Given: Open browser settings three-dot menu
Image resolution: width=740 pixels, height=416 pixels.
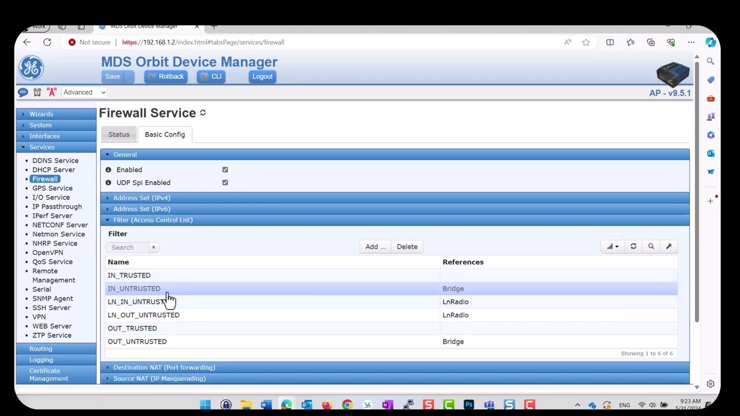Looking at the screenshot, I should coord(691,42).
